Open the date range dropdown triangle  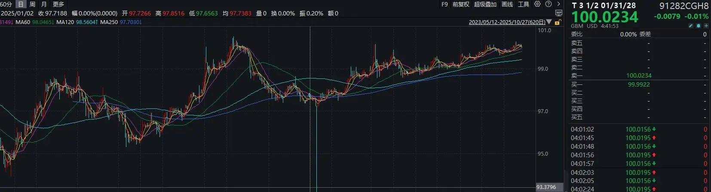[x=549, y=22]
